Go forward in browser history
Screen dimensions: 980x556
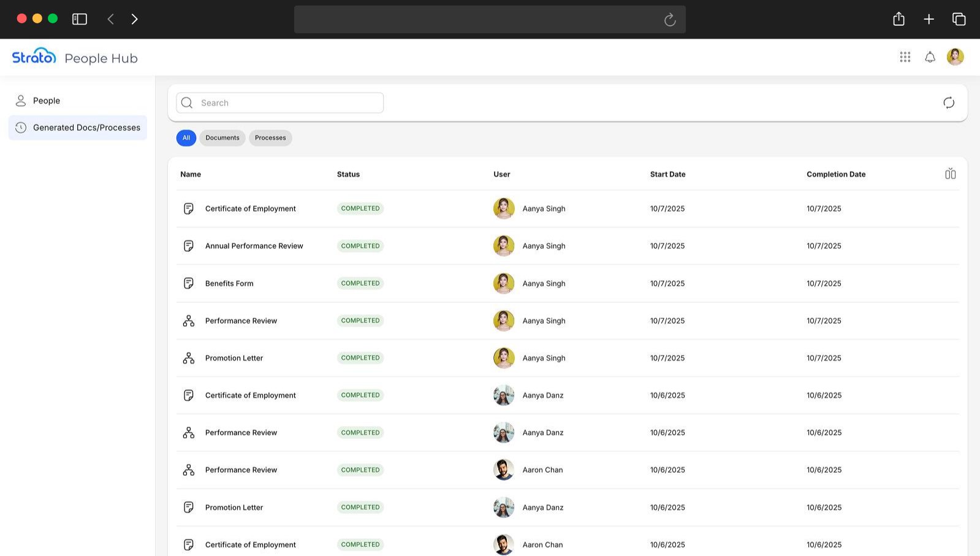tap(134, 19)
